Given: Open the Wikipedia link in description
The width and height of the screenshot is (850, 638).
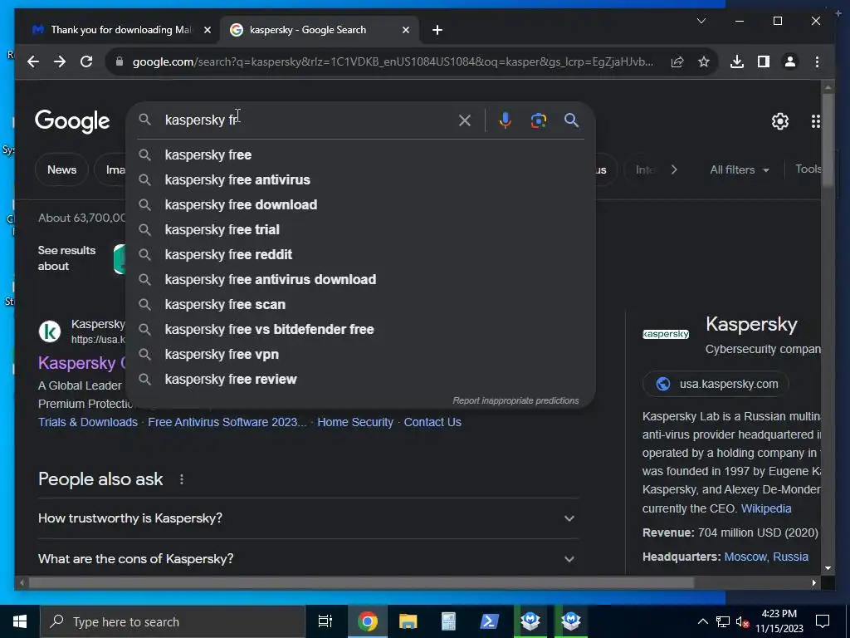Looking at the screenshot, I should [x=766, y=509].
